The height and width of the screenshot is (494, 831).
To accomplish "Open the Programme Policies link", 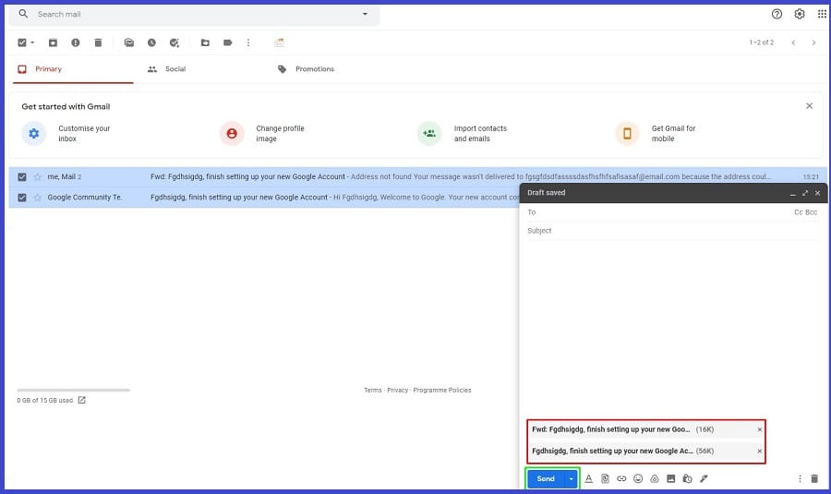I will pyautogui.click(x=442, y=390).
